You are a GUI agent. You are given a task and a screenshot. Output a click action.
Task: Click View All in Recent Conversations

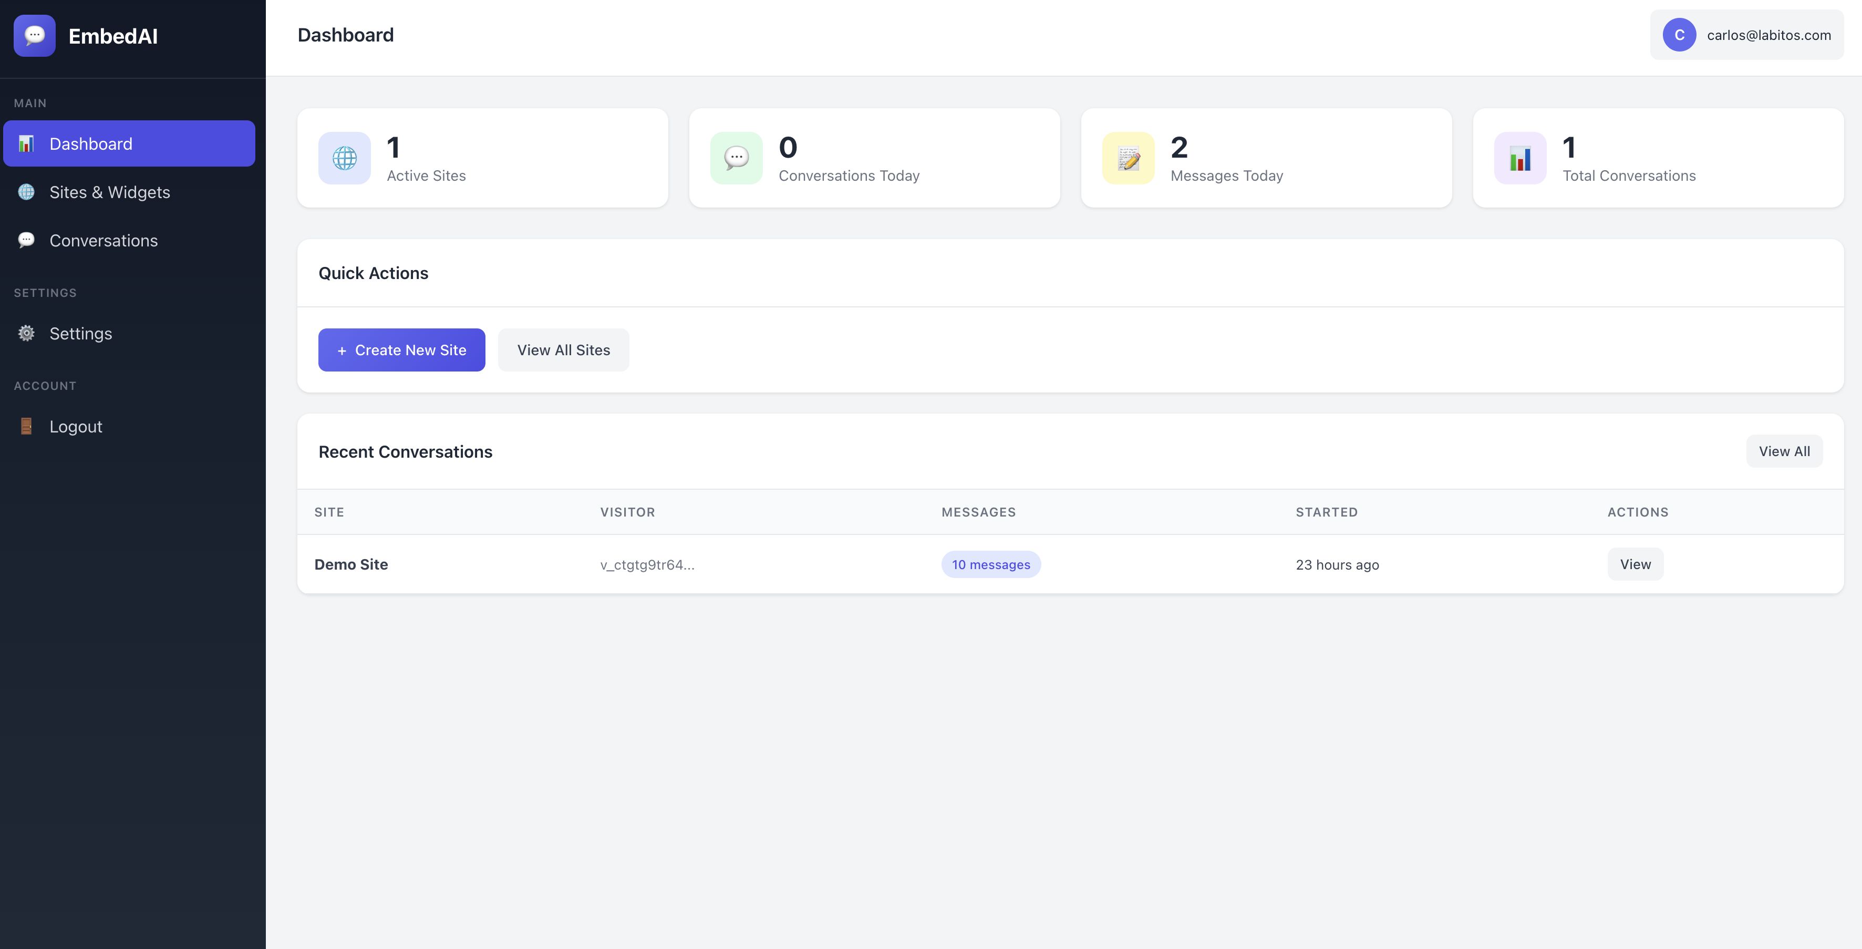pos(1783,451)
